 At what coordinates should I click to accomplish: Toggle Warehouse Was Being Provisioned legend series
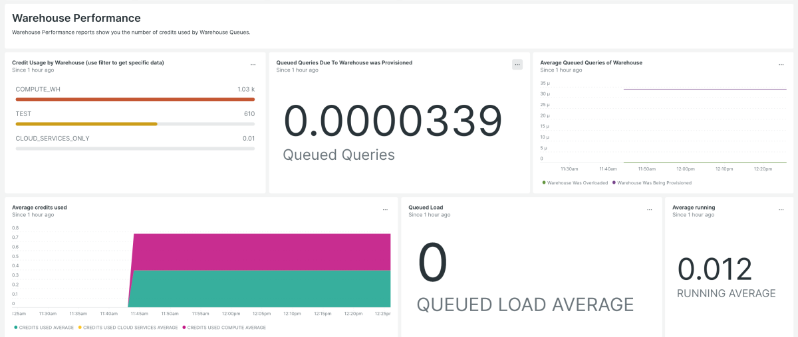tap(654, 182)
